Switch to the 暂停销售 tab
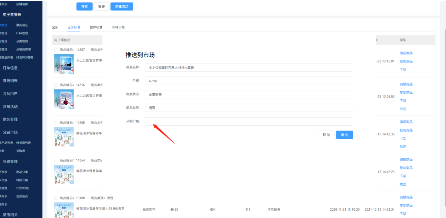Screen dimensions: 446x218 pyautogui.click(x=96, y=27)
